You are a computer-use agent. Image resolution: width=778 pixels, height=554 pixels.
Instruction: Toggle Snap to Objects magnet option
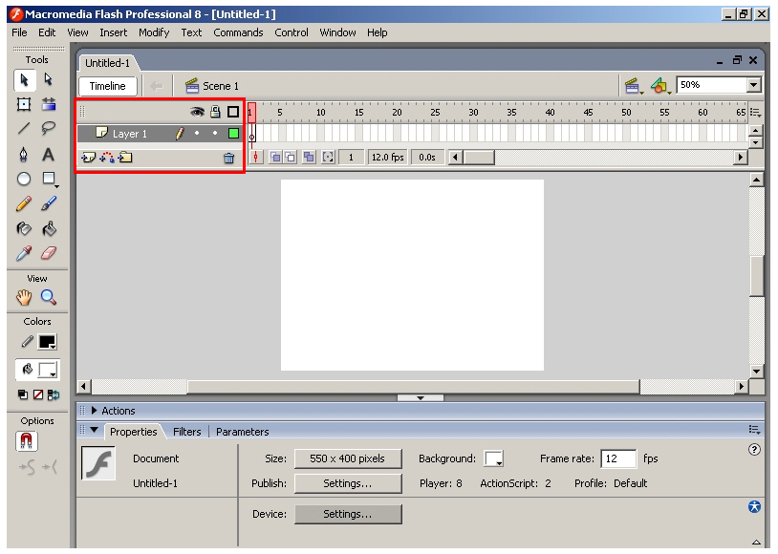pyautogui.click(x=27, y=440)
